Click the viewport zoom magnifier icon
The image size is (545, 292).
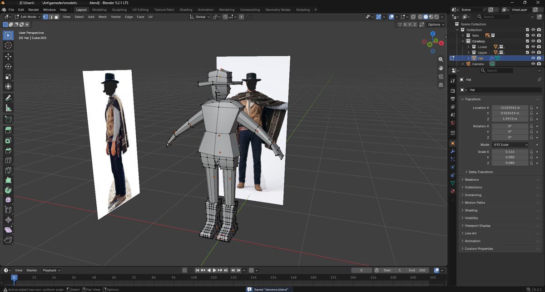441,59
